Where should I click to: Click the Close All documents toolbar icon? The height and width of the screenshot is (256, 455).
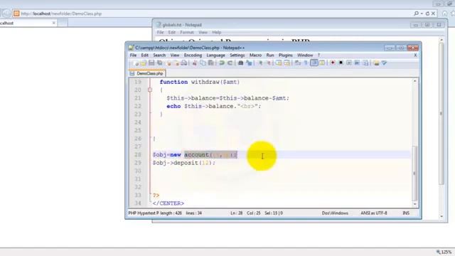(176, 63)
